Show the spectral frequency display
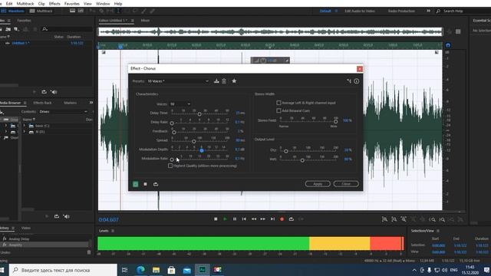491x276 pixels. click(x=81, y=11)
